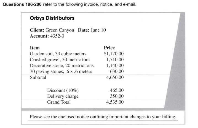
Task: Click the Subtotal label
Action: tap(38, 78)
